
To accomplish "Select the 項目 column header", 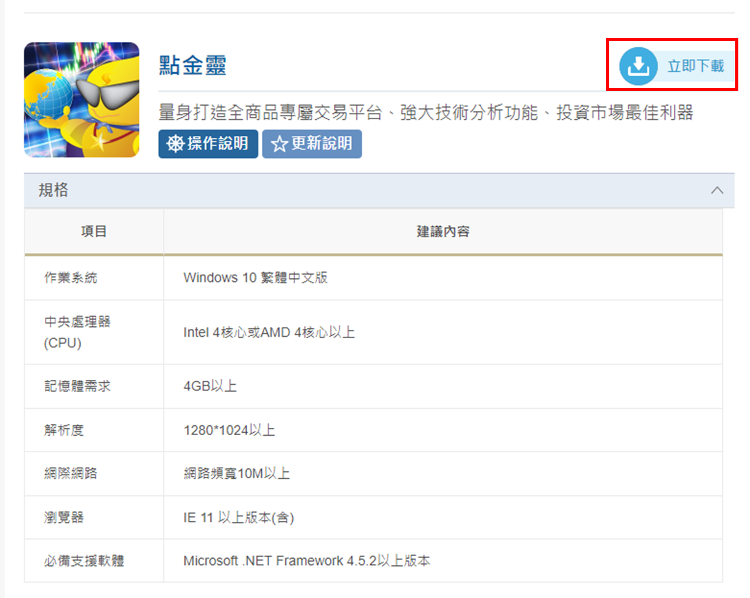I will (x=94, y=232).
